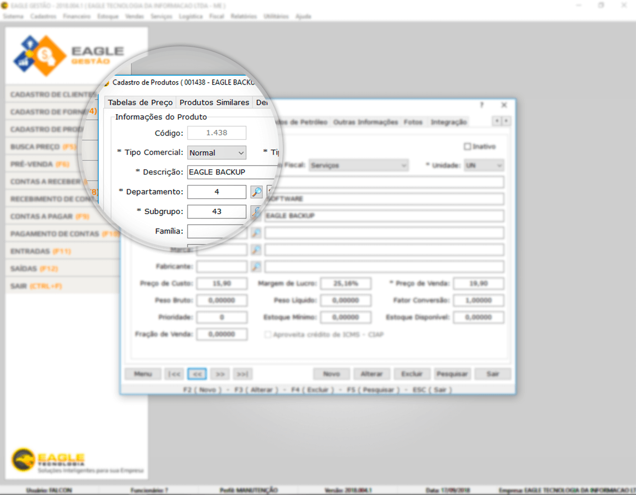
Task: Open Contas a Receber sidebar item
Action: click(47, 181)
